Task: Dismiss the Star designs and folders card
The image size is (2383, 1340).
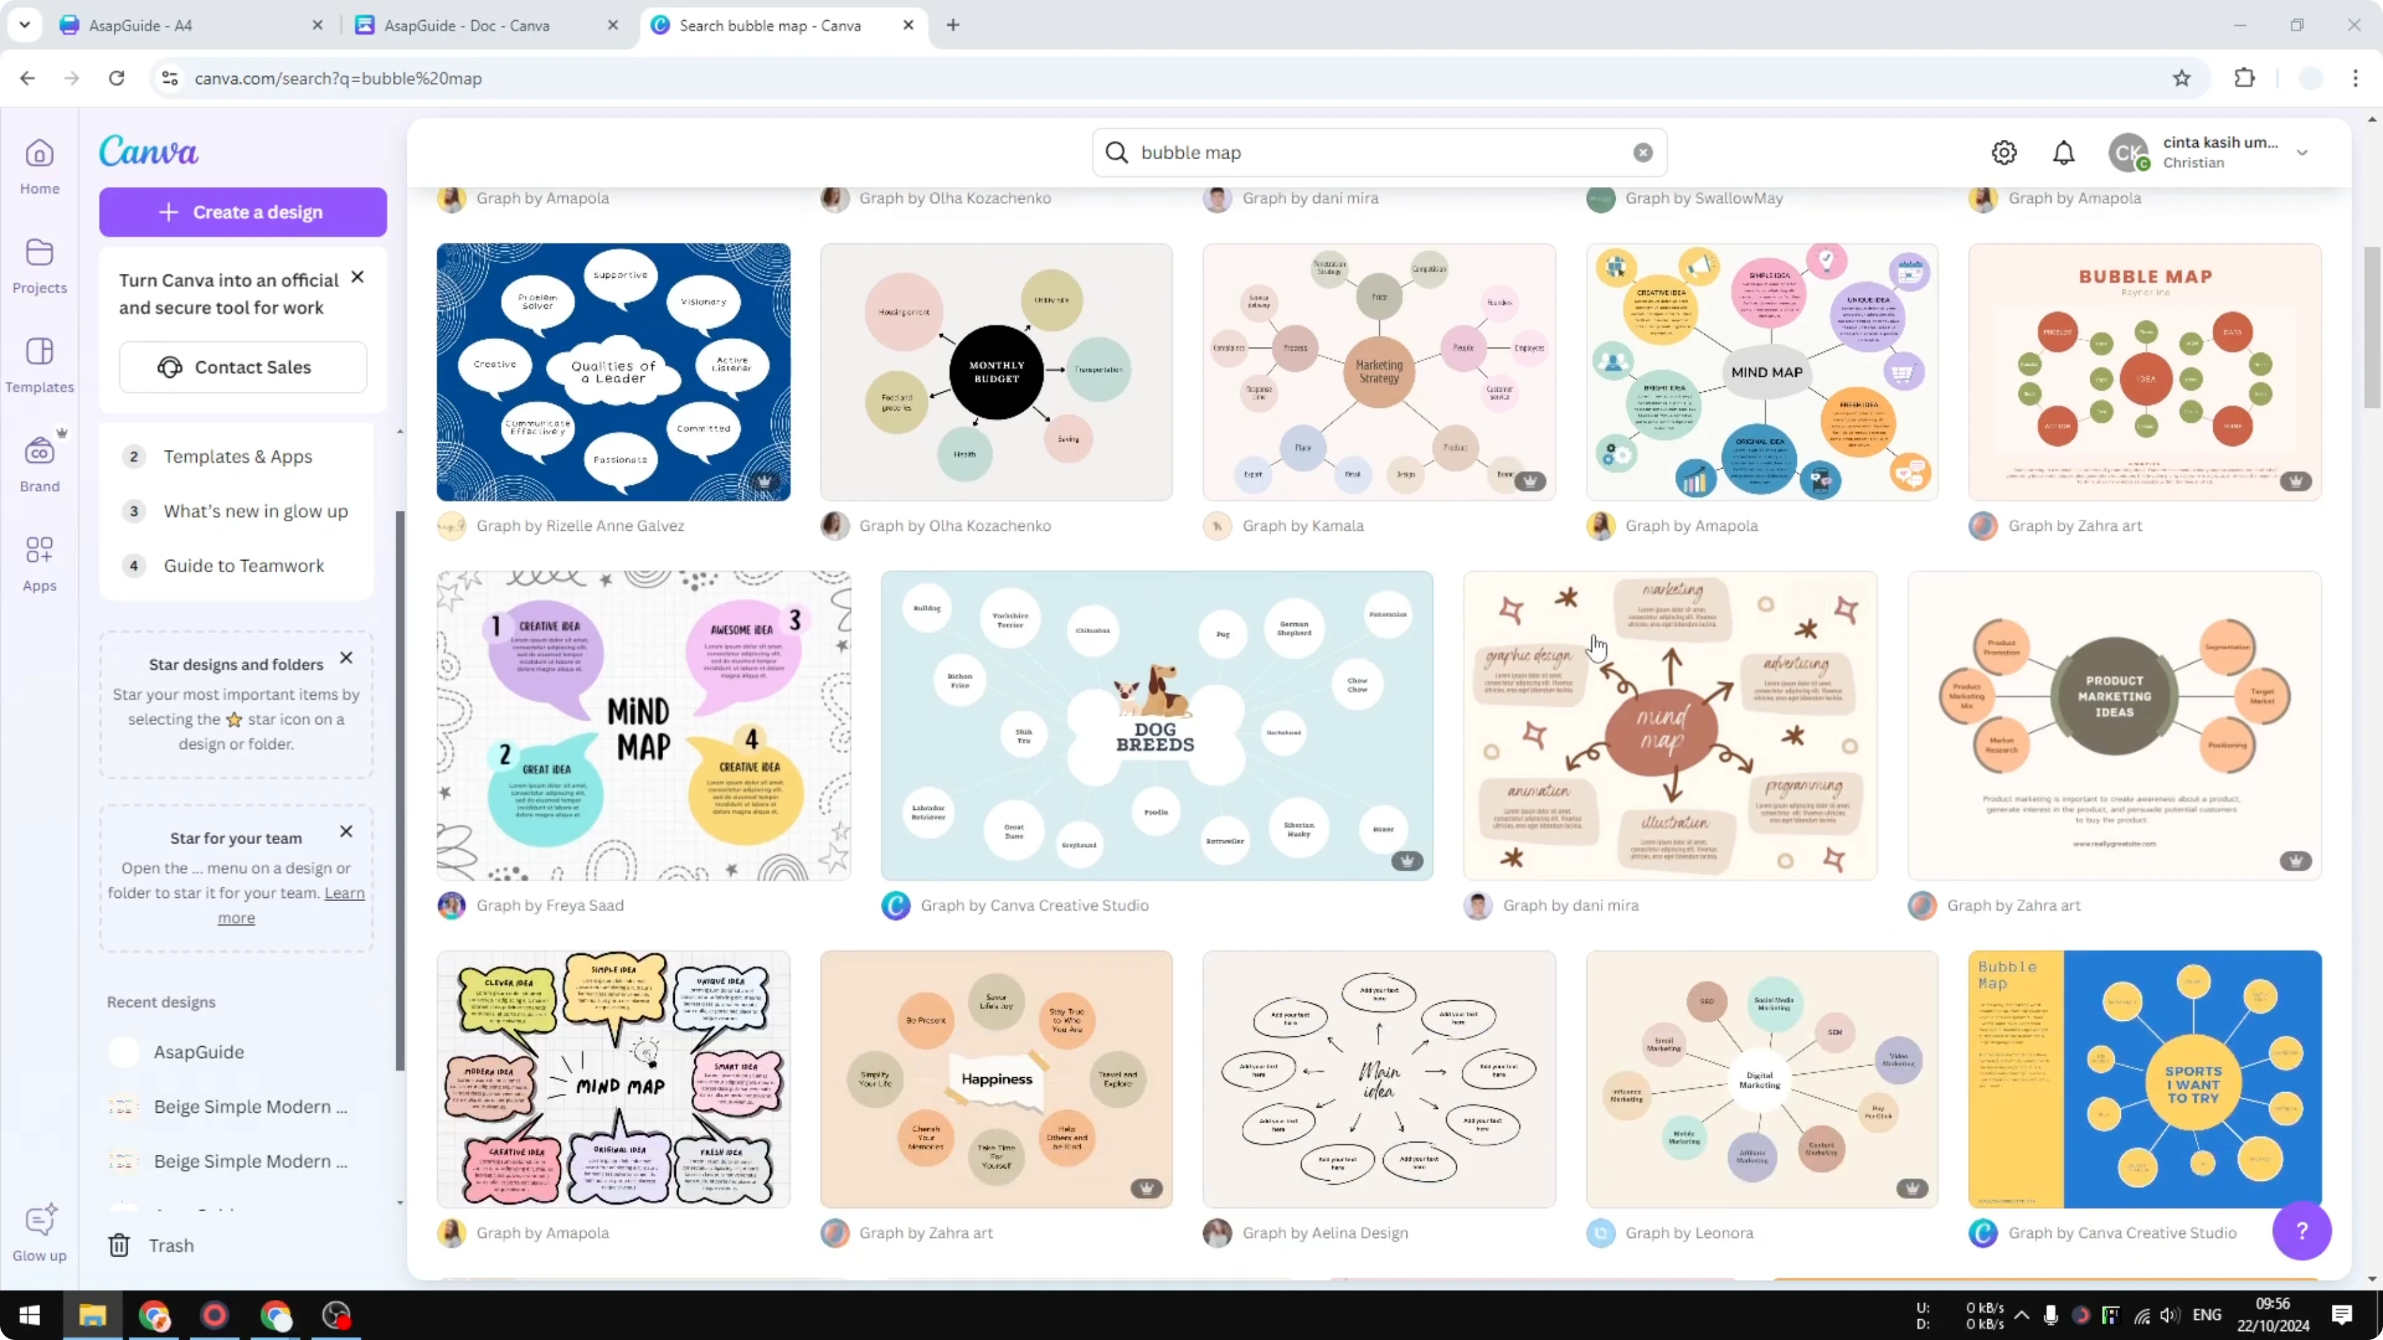Action: tap(346, 658)
